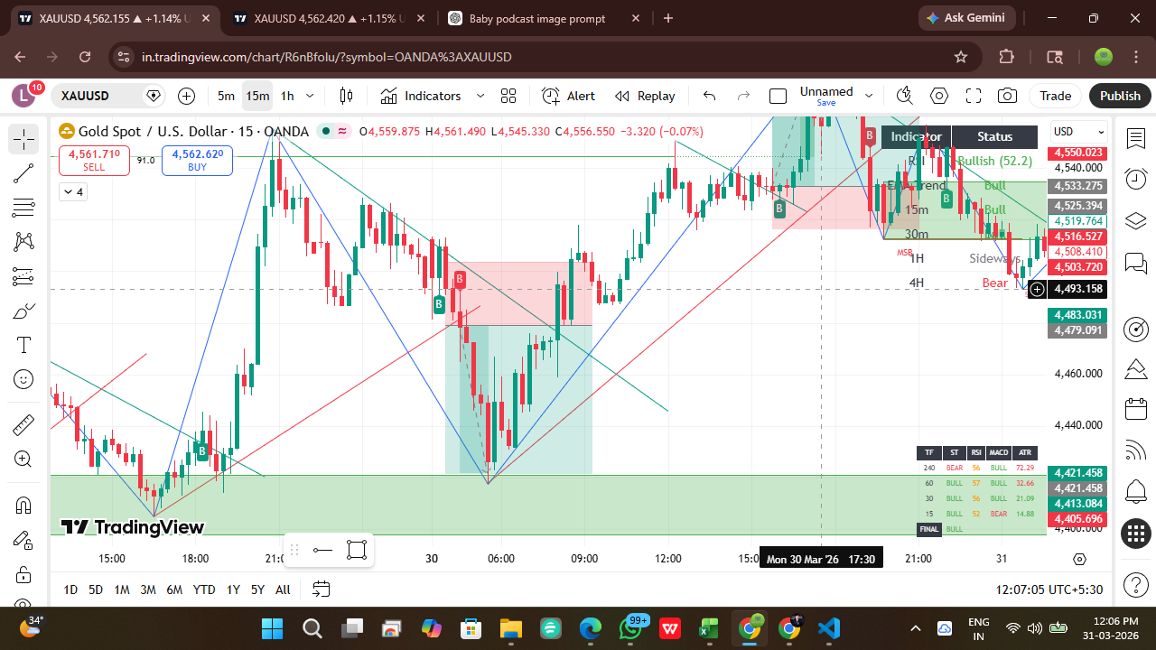This screenshot has height=650, width=1156.
Task: Toggle the magnet snap mode
Action: 23,506
